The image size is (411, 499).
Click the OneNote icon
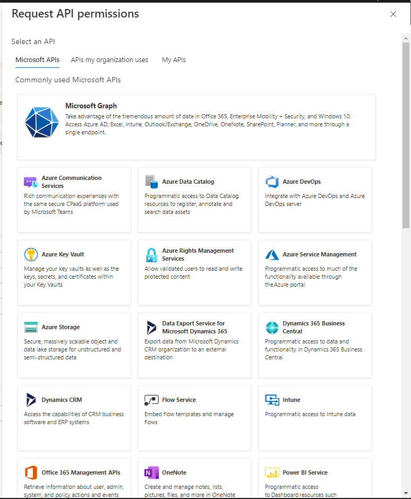(x=151, y=472)
